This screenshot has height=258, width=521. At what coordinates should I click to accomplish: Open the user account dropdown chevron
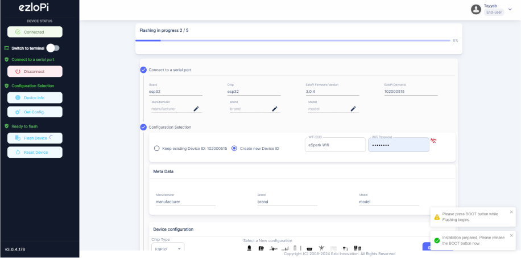pyautogui.click(x=510, y=9)
